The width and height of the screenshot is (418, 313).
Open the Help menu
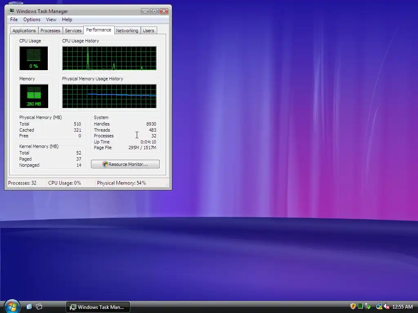67,20
